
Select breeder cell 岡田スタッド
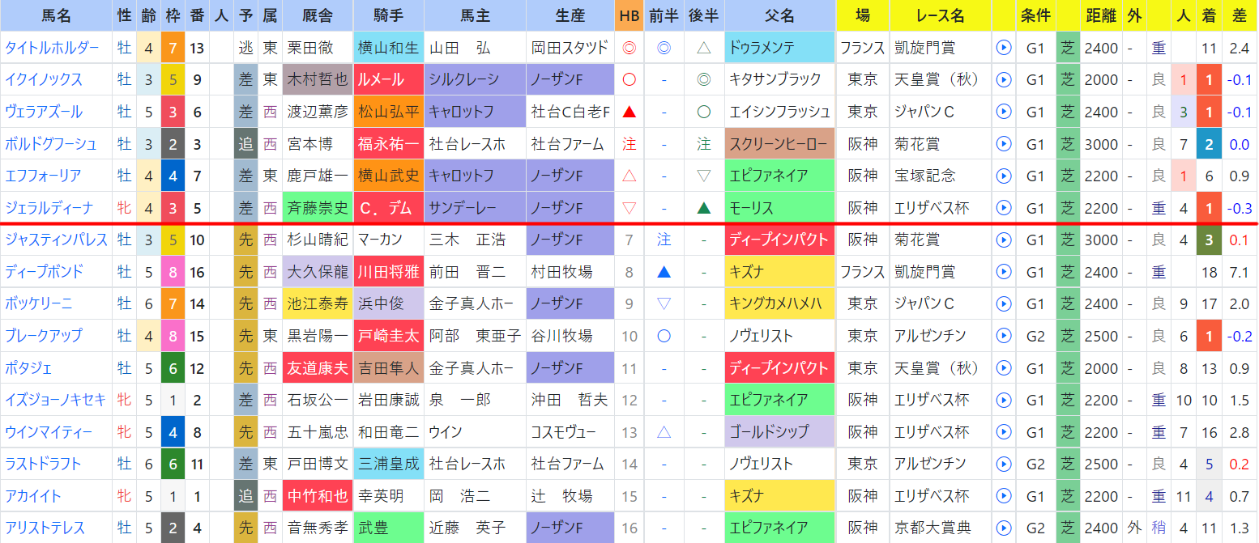click(570, 48)
